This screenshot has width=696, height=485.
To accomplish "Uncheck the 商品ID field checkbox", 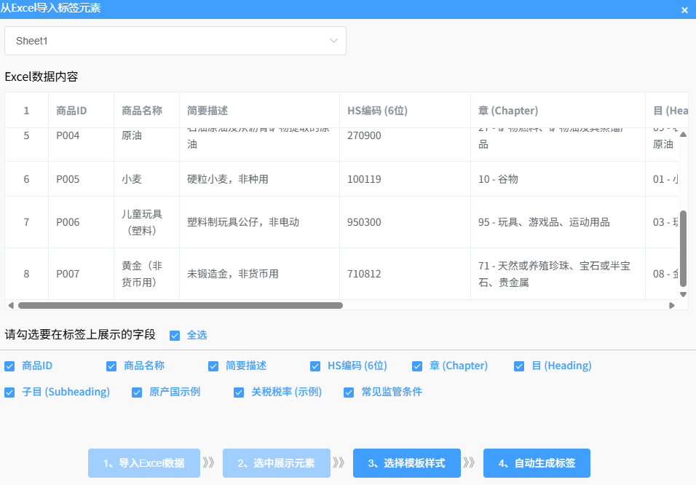I will pyautogui.click(x=9, y=366).
